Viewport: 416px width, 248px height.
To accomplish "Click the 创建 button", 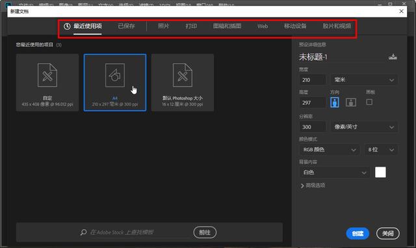I will tap(357, 234).
